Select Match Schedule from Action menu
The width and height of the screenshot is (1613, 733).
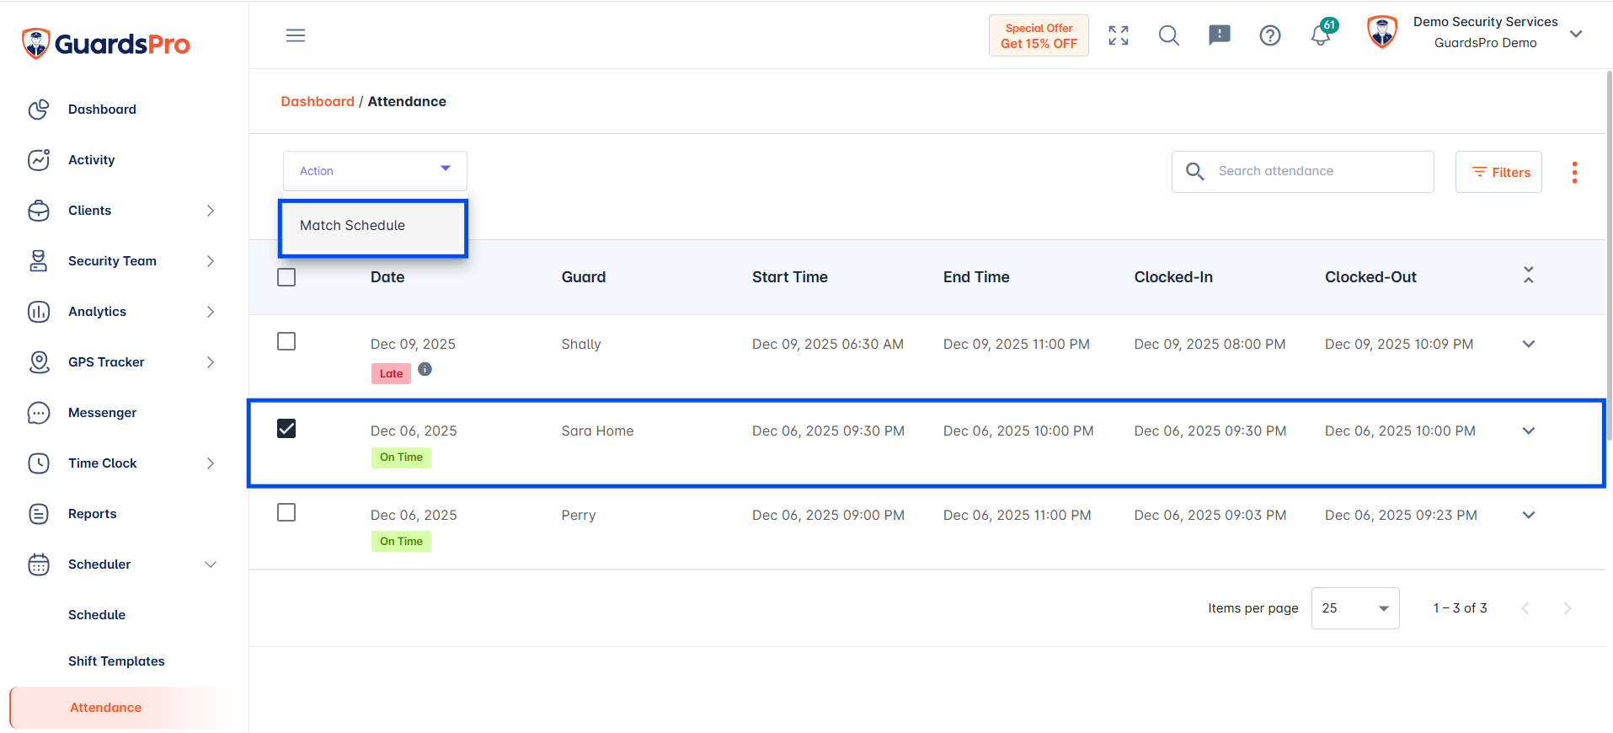tap(373, 226)
